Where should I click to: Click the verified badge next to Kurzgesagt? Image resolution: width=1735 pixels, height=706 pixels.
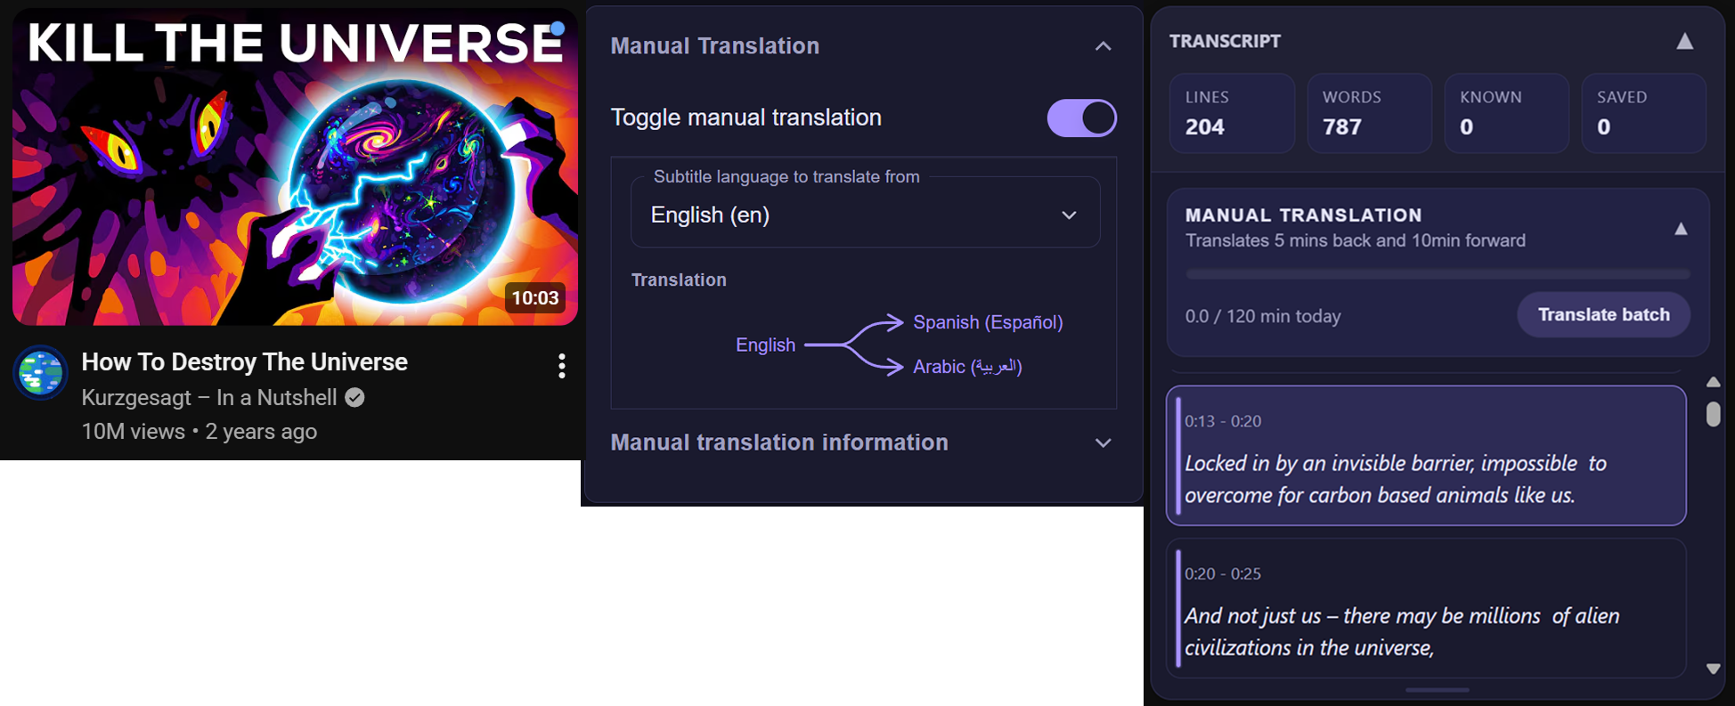coord(354,397)
